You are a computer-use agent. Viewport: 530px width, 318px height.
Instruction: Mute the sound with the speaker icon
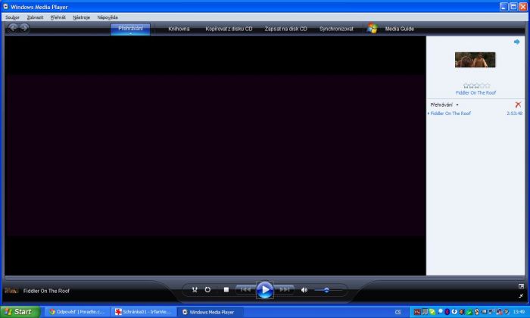[304, 290]
